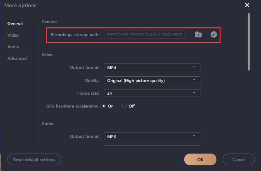Open the Quality dropdown
261x171 pixels.
pos(152,80)
